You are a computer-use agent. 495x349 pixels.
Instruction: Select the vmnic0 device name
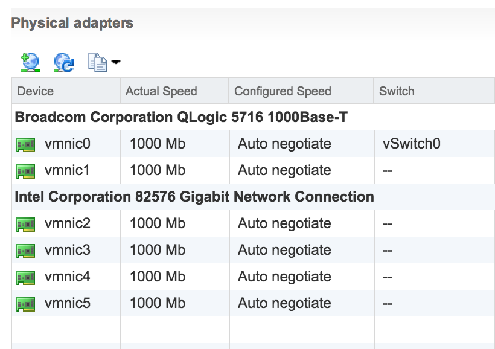tap(68, 144)
